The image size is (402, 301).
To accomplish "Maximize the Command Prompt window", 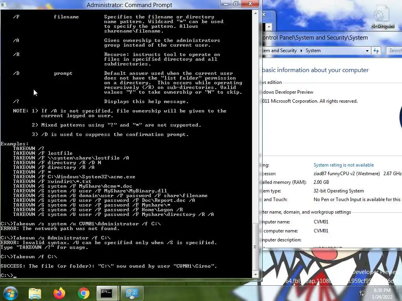I will 236,4.
